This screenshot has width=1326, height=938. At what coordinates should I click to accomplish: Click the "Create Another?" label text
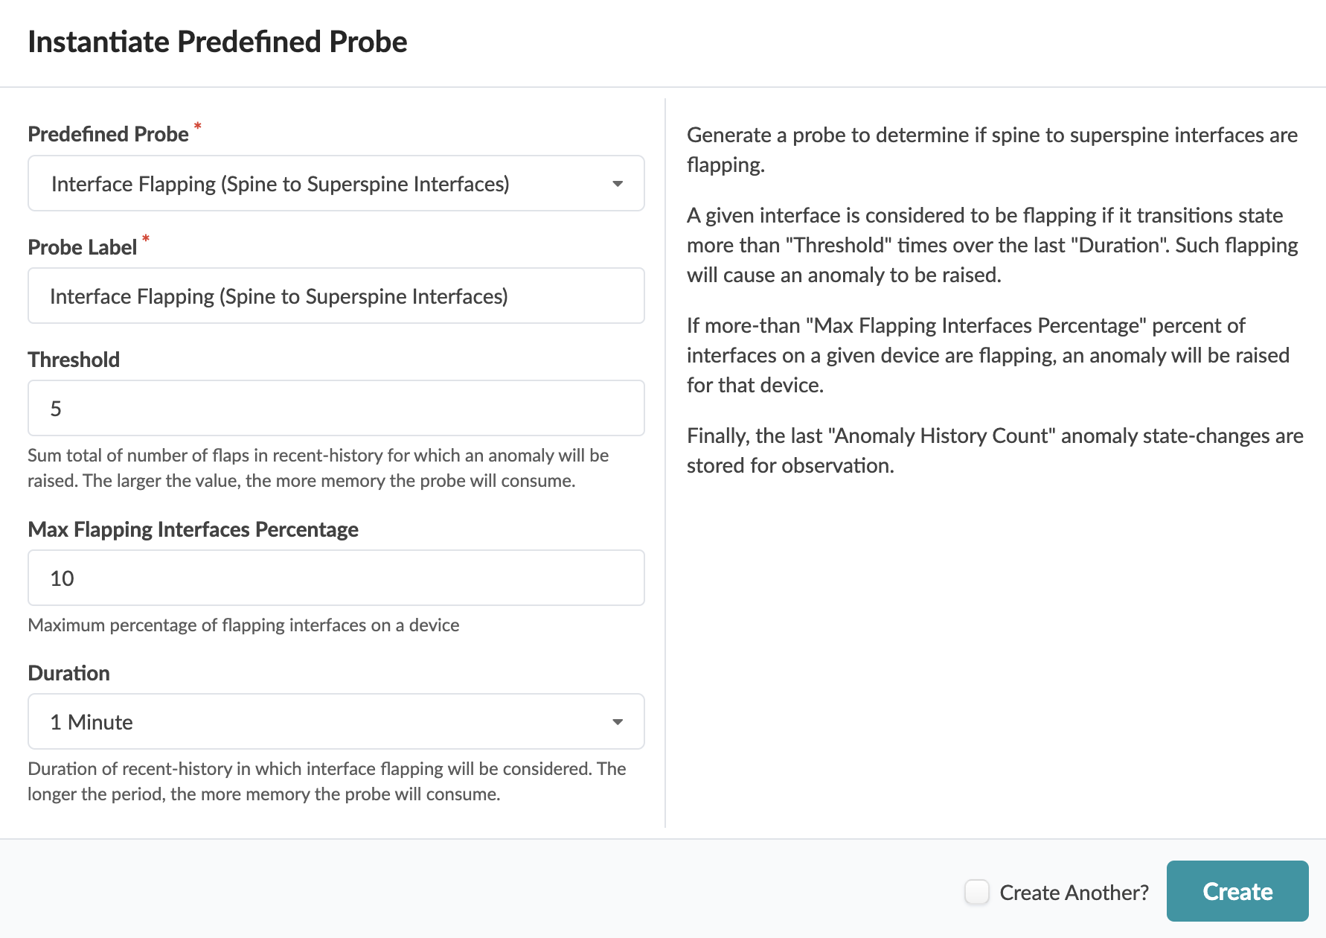pos(1074,893)
